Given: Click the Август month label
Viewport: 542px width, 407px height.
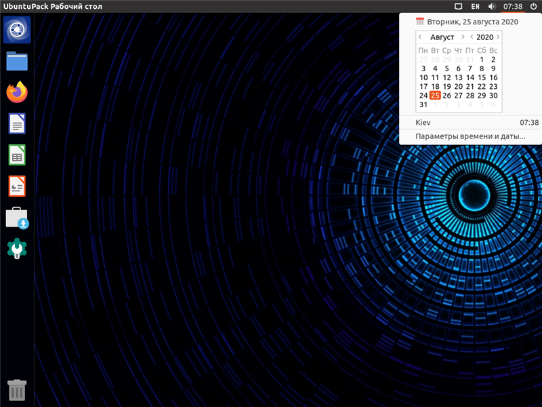Looking at the screenshot, I should tap(442, 37).
